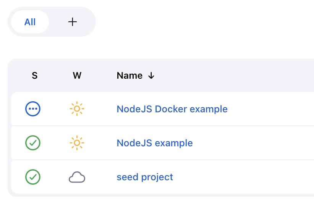Click the in-progress status icon for NodeJS Docker example
Screen dimensions: 314x207
coord(33,109)
